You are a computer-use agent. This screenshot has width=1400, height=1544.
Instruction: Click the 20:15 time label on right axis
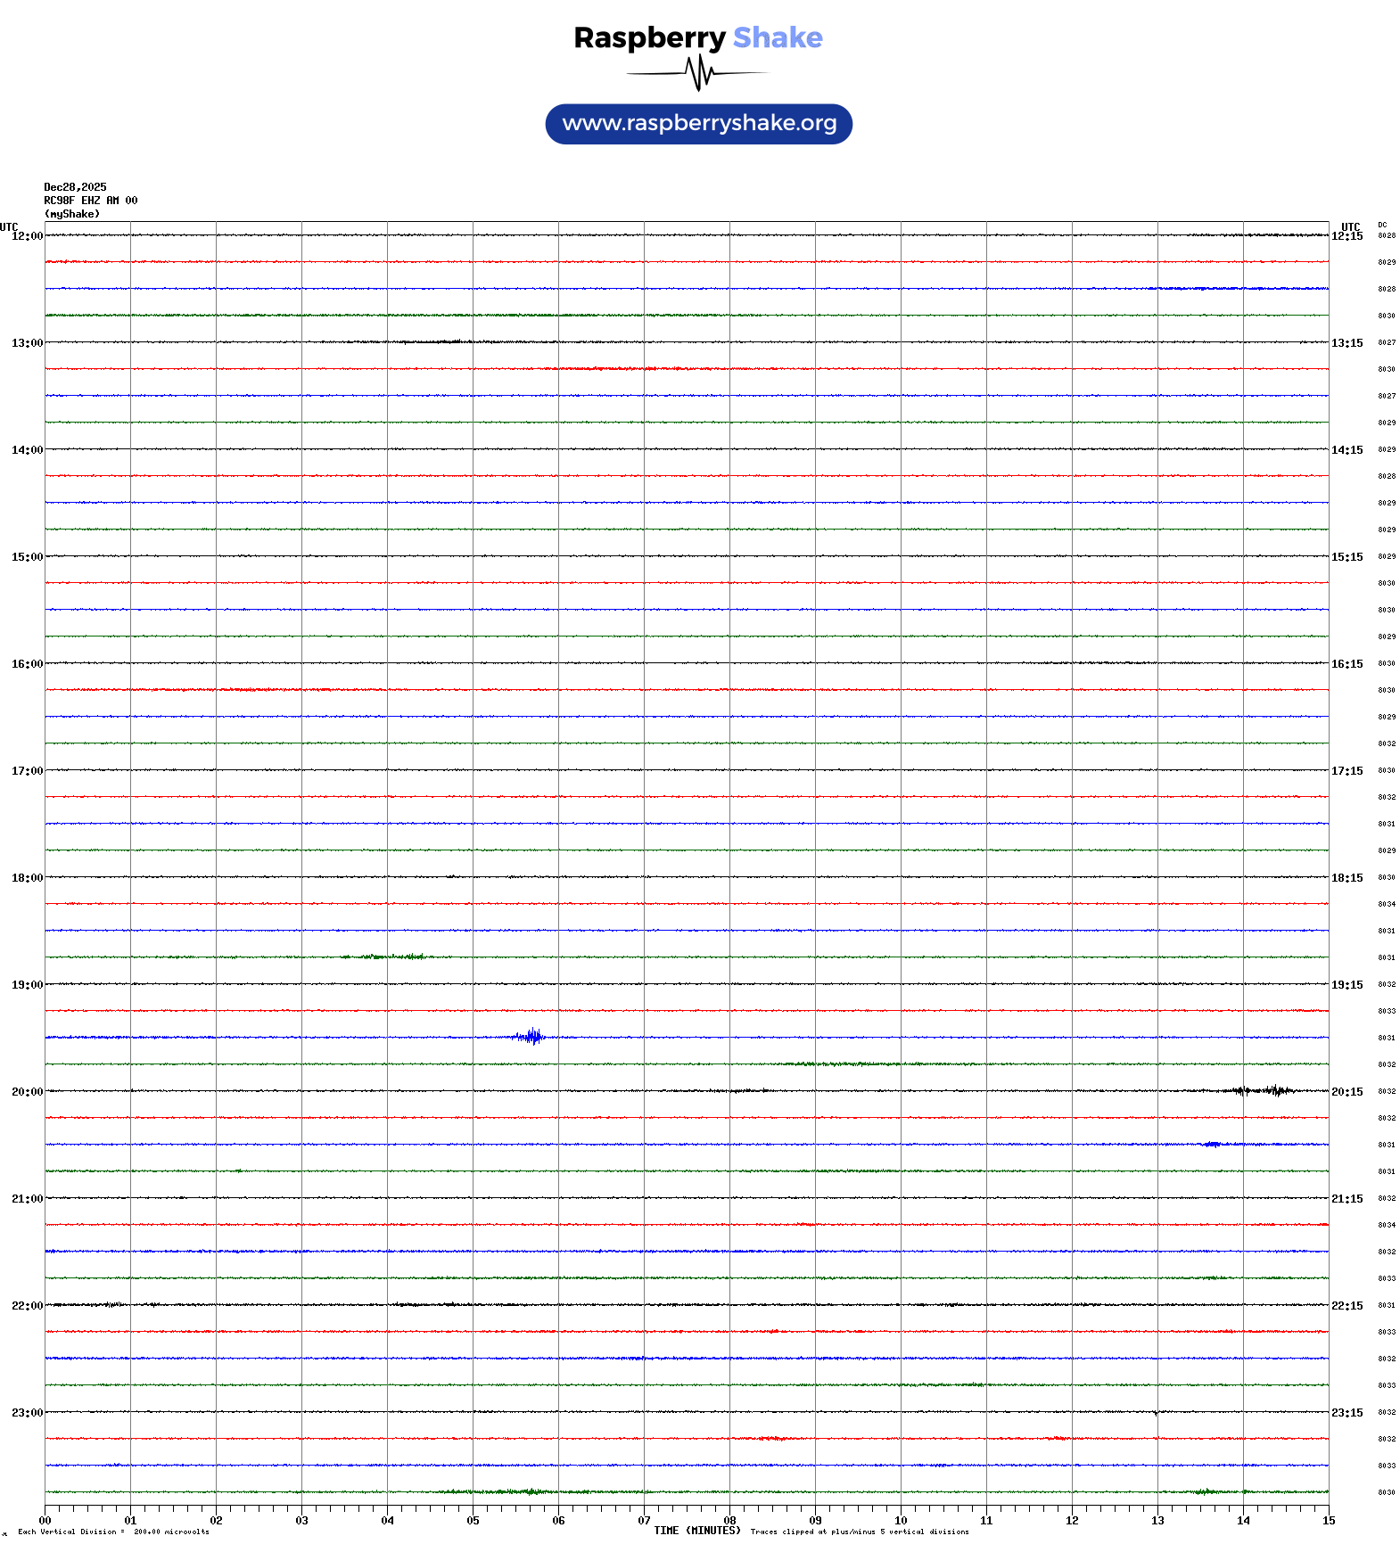point(1346,1092)
